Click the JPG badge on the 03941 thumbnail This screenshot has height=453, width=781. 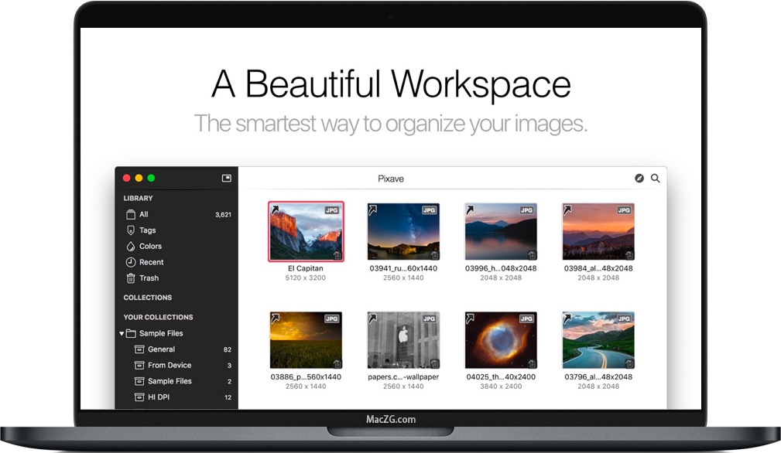tap(429, 208)
